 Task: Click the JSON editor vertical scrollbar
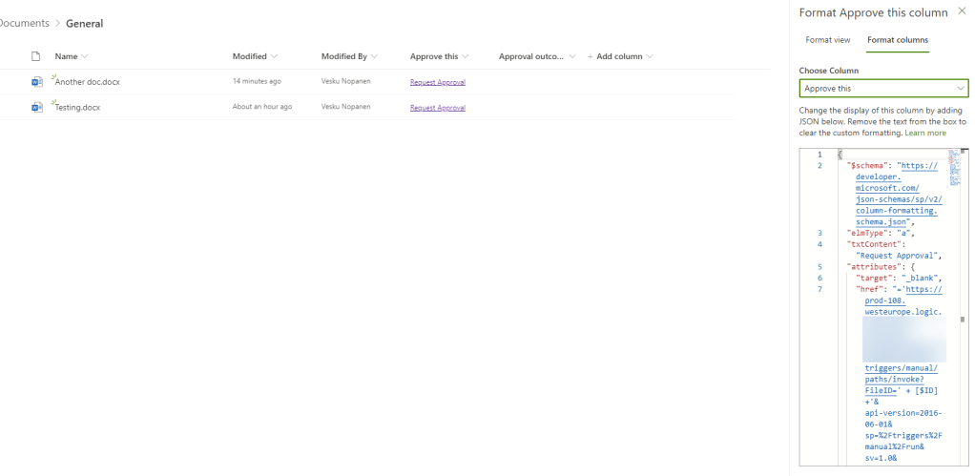963,319
